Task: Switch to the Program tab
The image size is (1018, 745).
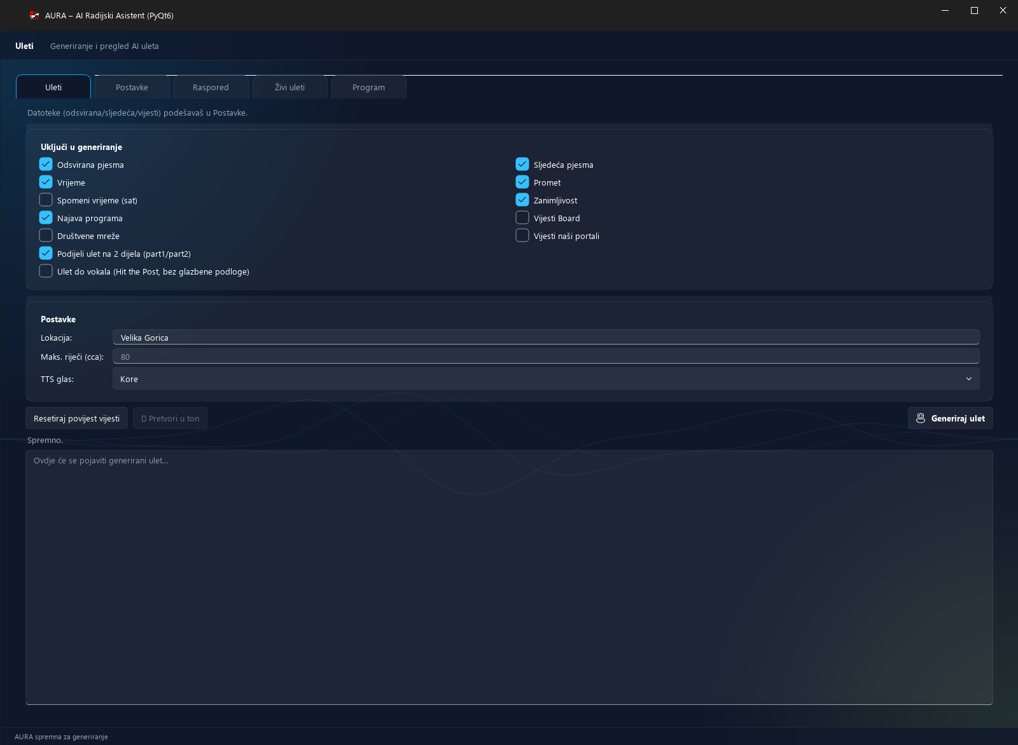Action: tap(368, 87)
